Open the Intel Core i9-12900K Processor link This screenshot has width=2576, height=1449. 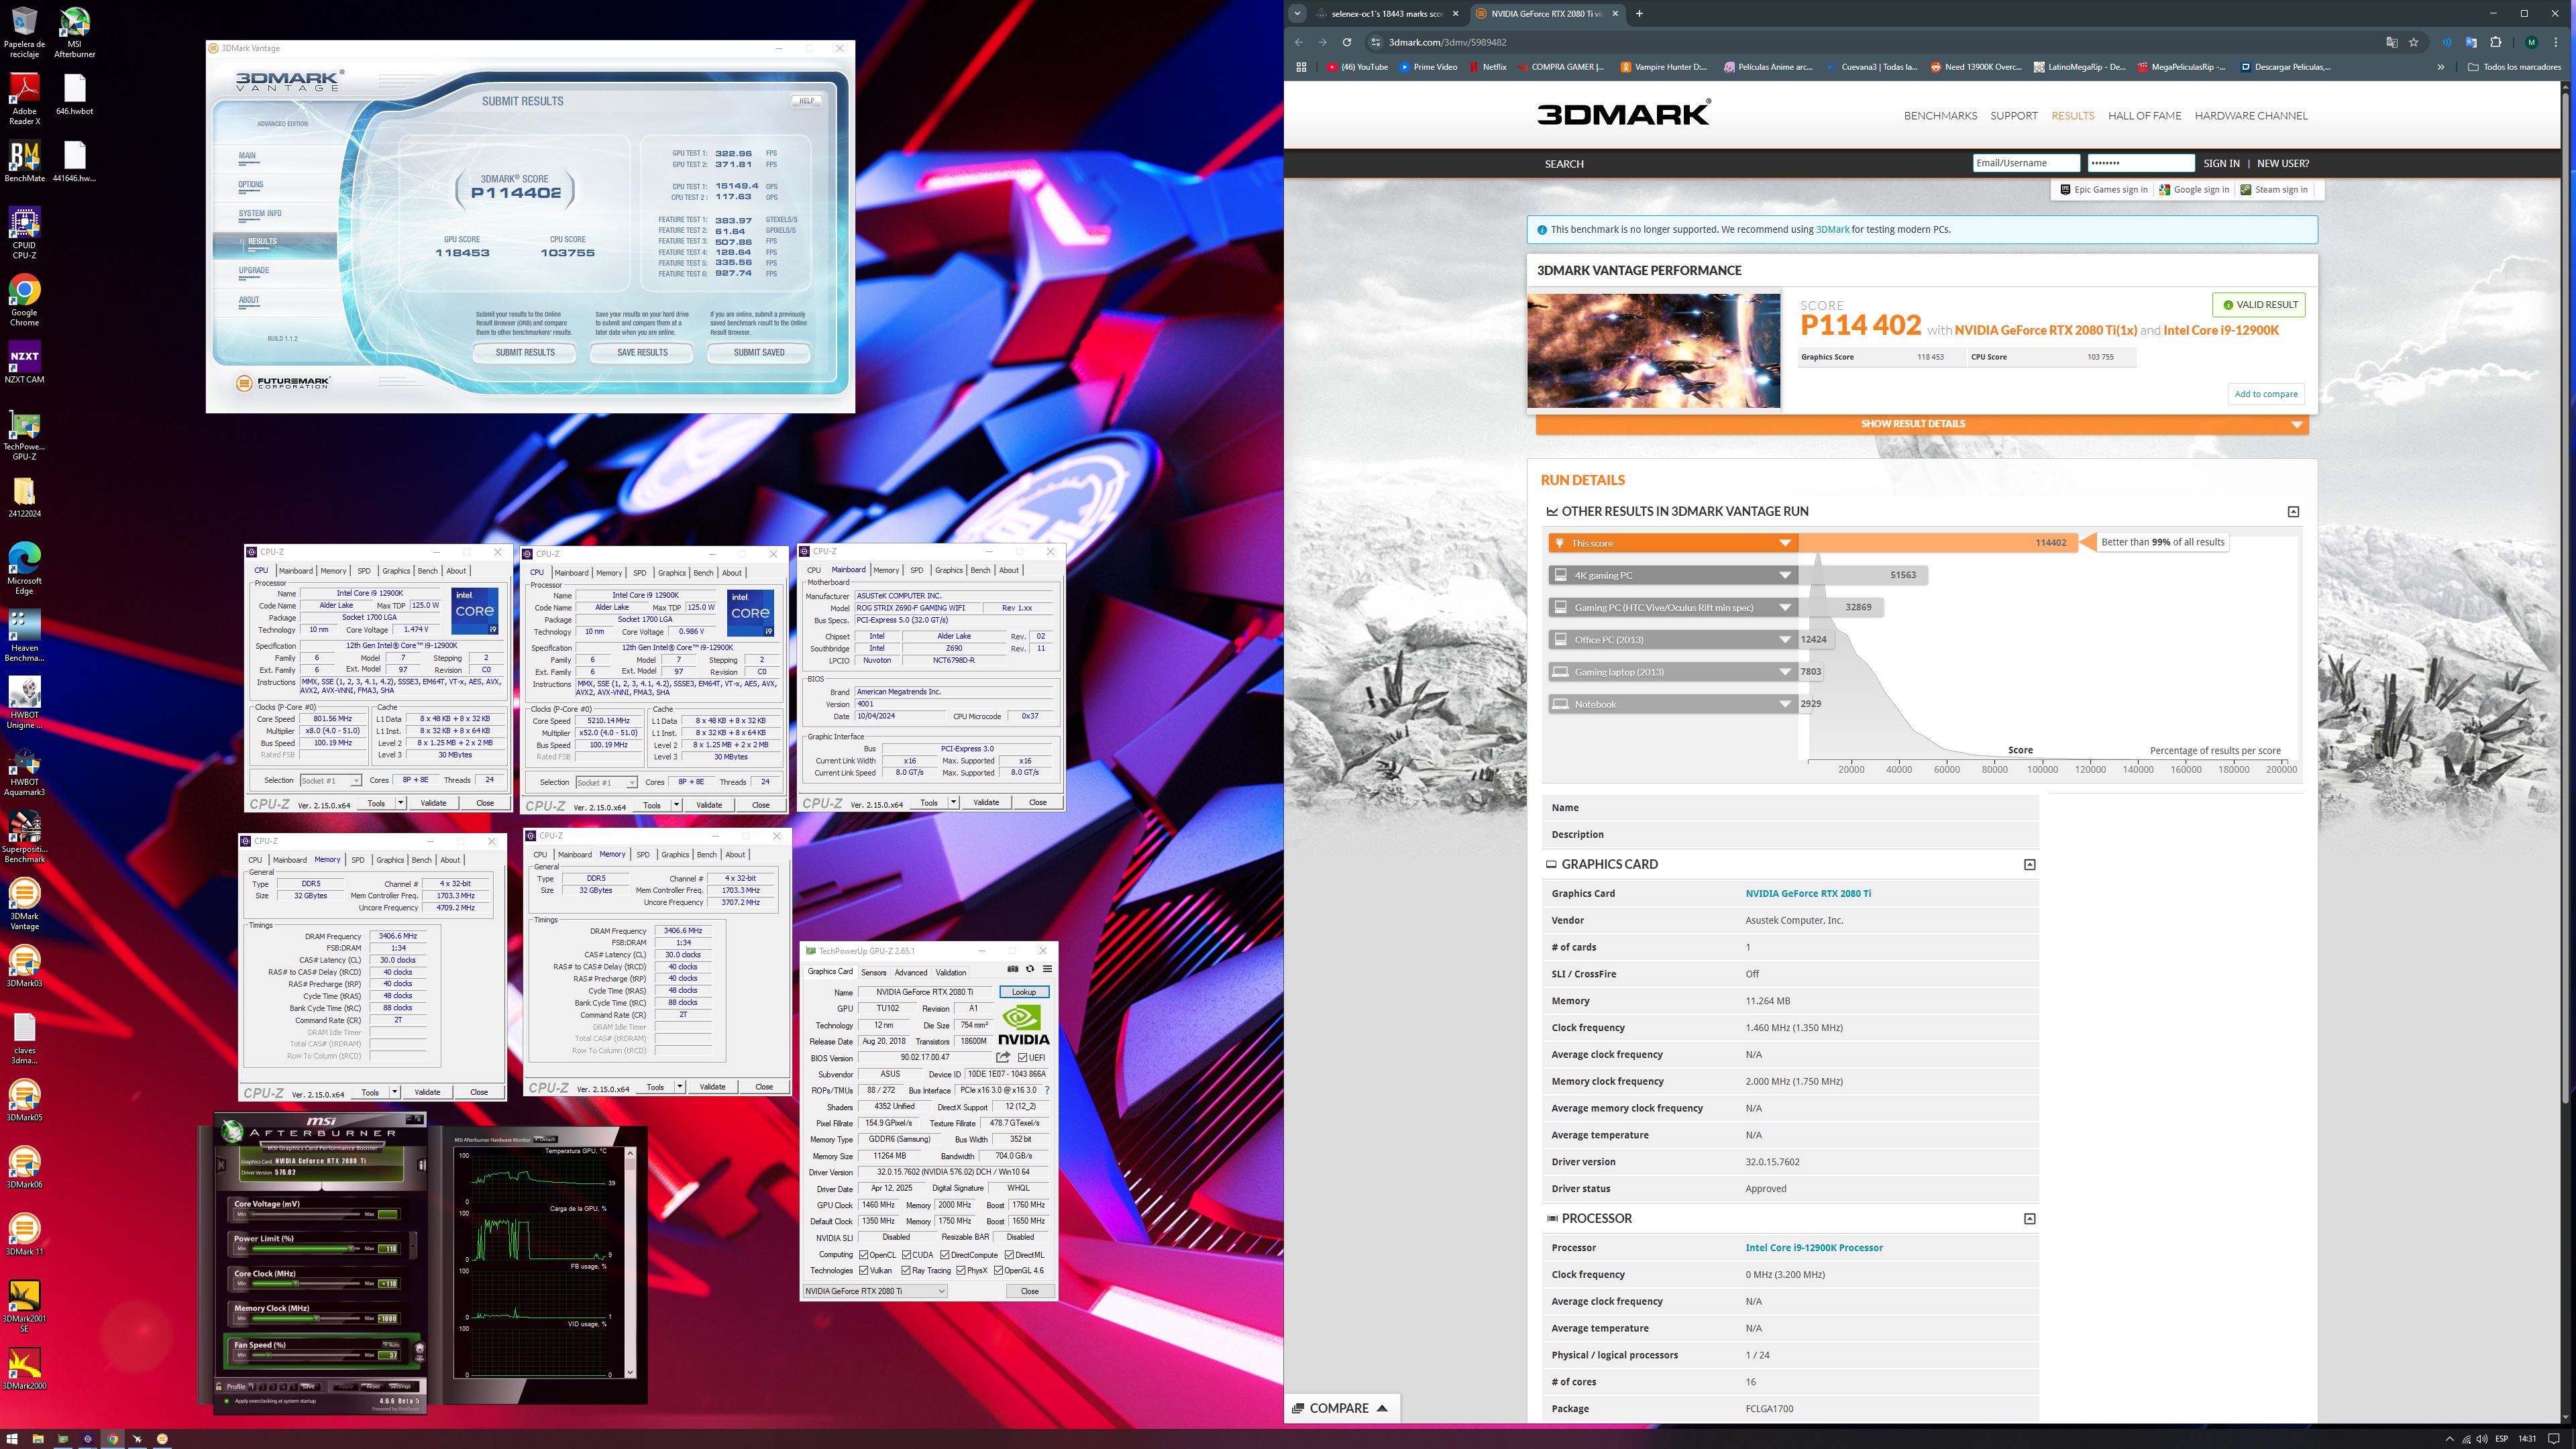click(1813, 1248)
